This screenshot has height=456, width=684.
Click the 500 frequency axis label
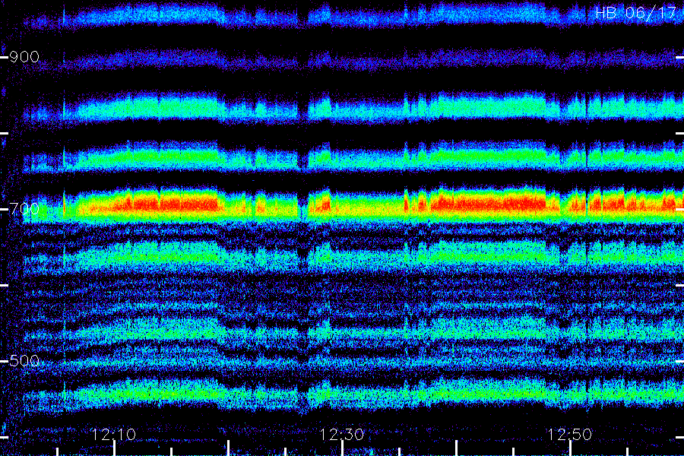coord(24,361)
